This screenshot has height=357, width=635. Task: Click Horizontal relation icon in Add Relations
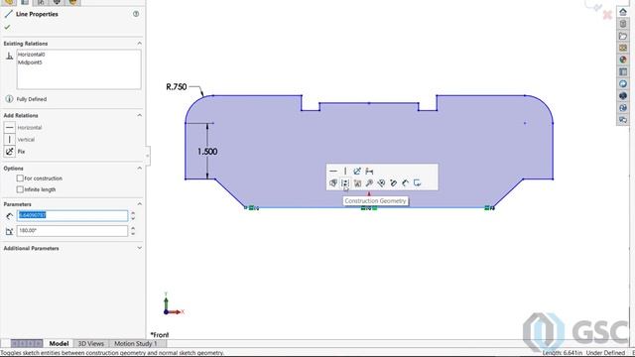(x=9, y=128)
